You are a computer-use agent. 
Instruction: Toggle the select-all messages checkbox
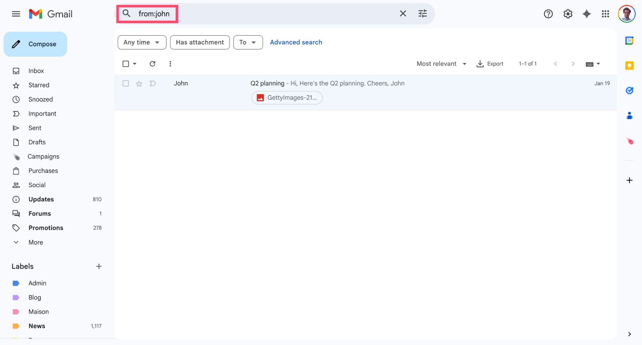(126, 64)
